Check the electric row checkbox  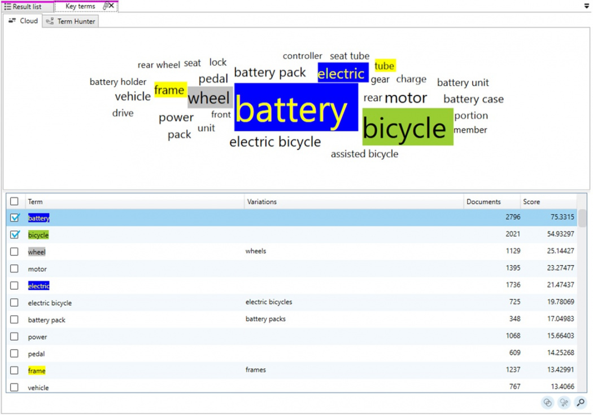tap(14, 285)
